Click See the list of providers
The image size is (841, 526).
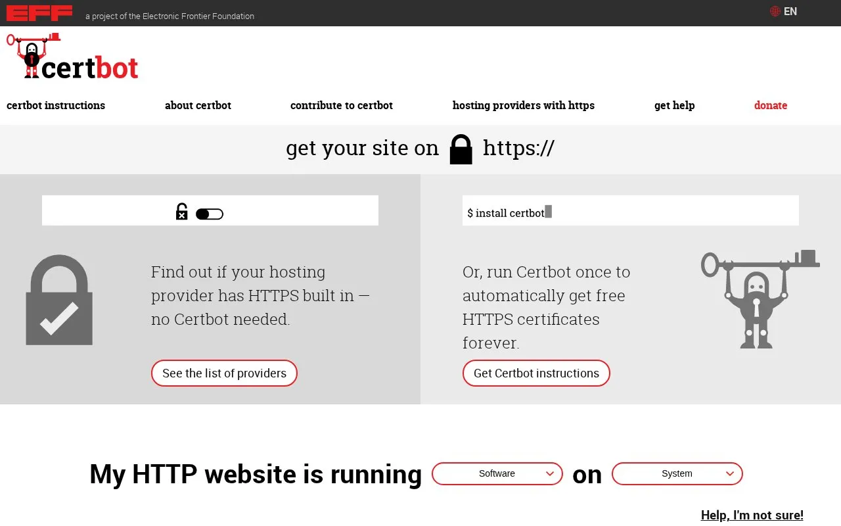click(x=224, y=373)
